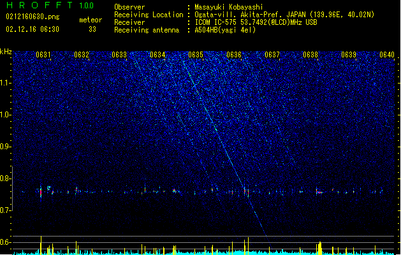This screenshot has width=401, height=255.
Task: Click the meteor count value 33
Action: pos(92,29)
